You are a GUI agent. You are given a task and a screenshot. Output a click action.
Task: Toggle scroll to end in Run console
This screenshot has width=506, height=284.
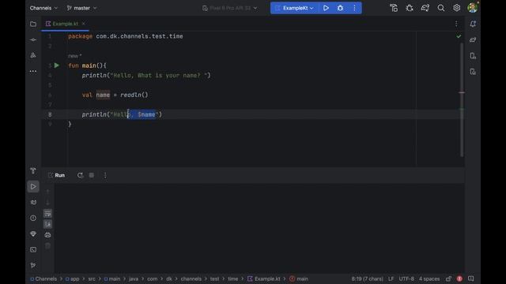click(47, 224)
